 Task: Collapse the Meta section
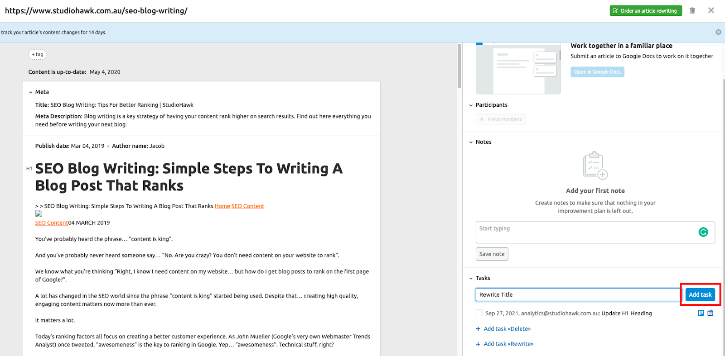click(31, 92)
